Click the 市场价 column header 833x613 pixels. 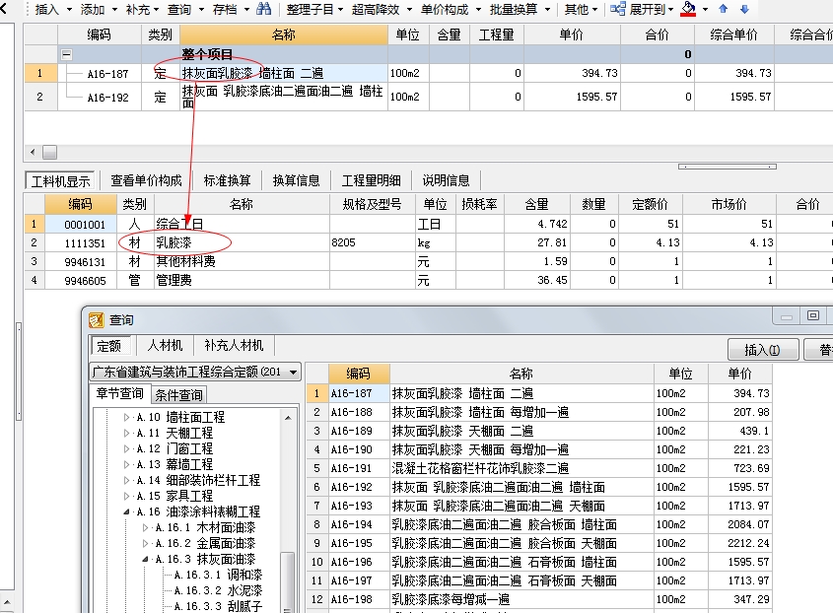(729, 205)
